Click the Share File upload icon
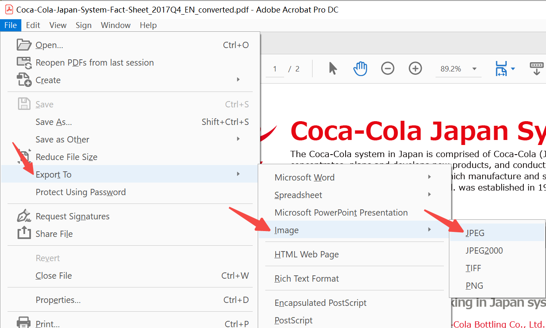This screenshot has width=546, height=328. (24, 233)
